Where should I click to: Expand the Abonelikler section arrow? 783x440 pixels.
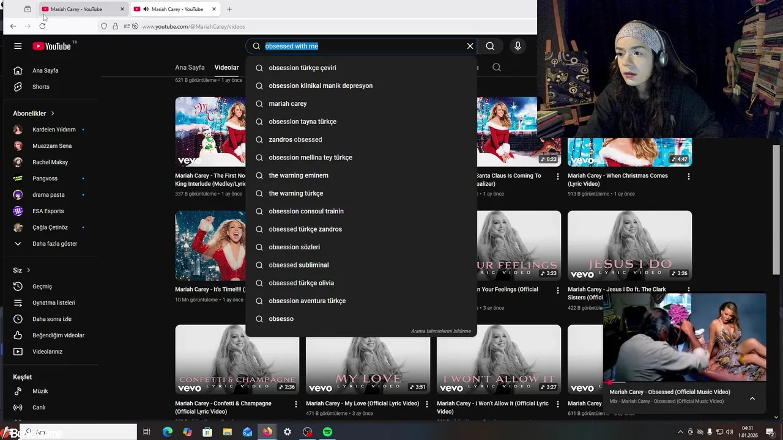click(53, 114)
